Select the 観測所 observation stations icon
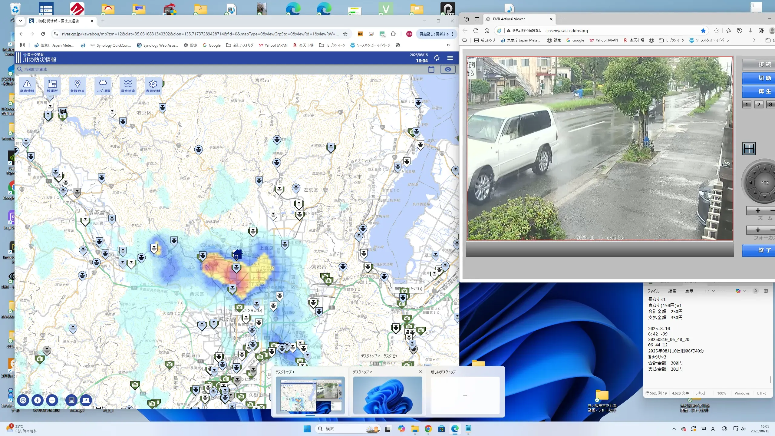 (52, 86)
